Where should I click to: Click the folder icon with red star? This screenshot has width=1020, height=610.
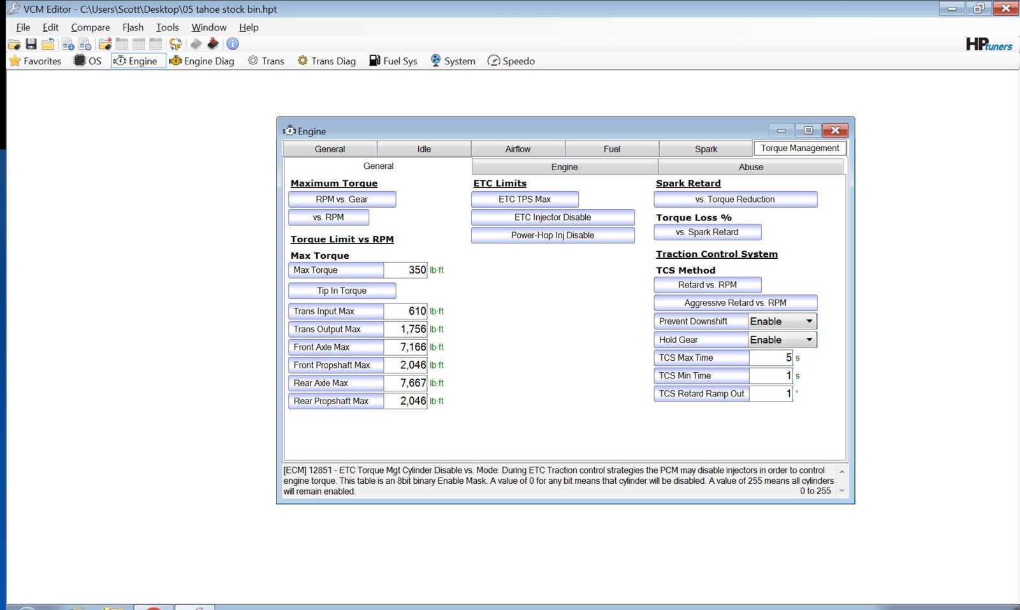105,44
